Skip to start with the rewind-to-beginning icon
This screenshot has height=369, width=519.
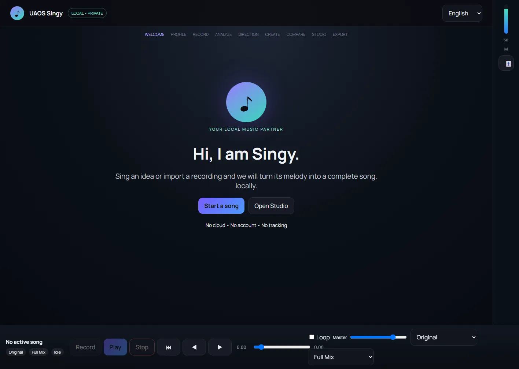pyautogui.click(x=169, y=347)
